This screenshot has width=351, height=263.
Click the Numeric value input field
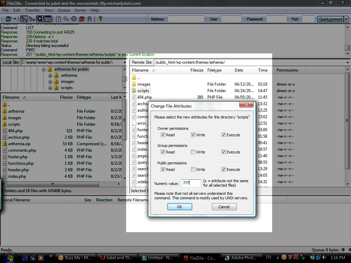pyautogui.click(x=191, y=184)
